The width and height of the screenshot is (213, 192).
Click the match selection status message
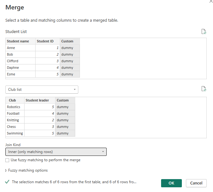(x=74, y=182)
